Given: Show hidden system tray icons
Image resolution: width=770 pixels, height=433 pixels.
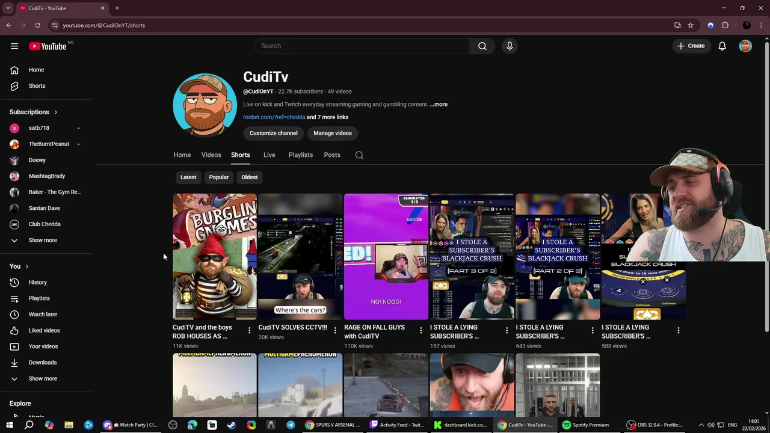Looking at the screenshot, I should click(701, 425).
